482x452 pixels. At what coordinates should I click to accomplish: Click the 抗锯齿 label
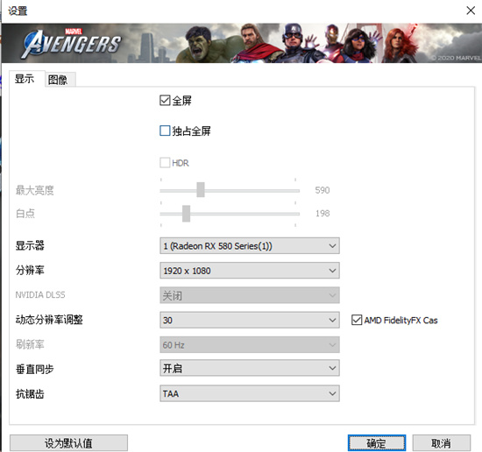click(x=30, y=394)
